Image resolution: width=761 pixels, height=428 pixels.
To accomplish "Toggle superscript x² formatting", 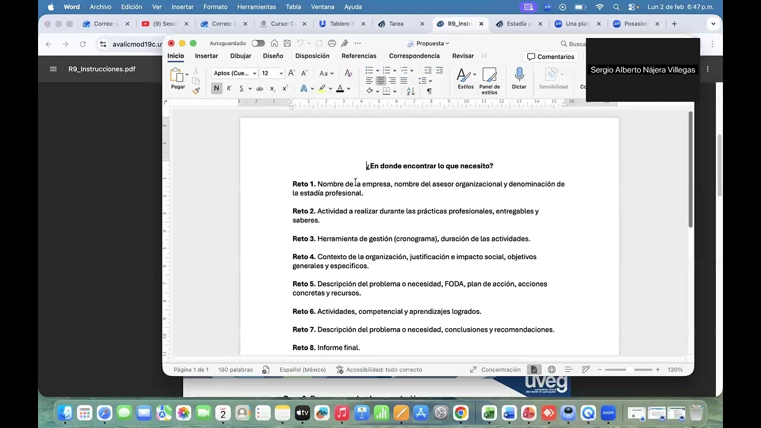I will tap(285, 89).
